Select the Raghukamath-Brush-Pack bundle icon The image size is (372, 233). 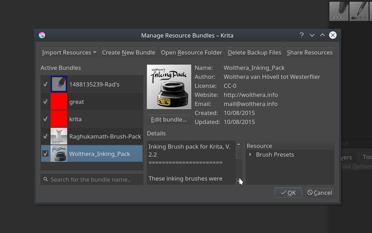(x=59, y=136)
